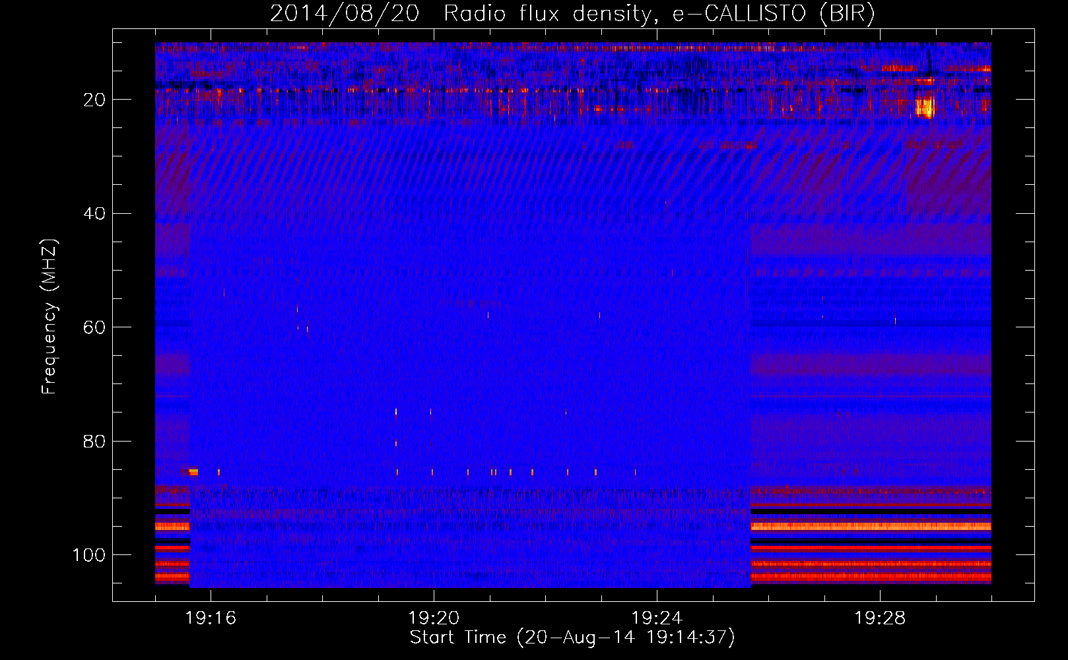The width and height of the screenshot is (1068, 660).
Task: Click the '20' frequency tick label
Action: pyautogui.click(x=94, y=100)
